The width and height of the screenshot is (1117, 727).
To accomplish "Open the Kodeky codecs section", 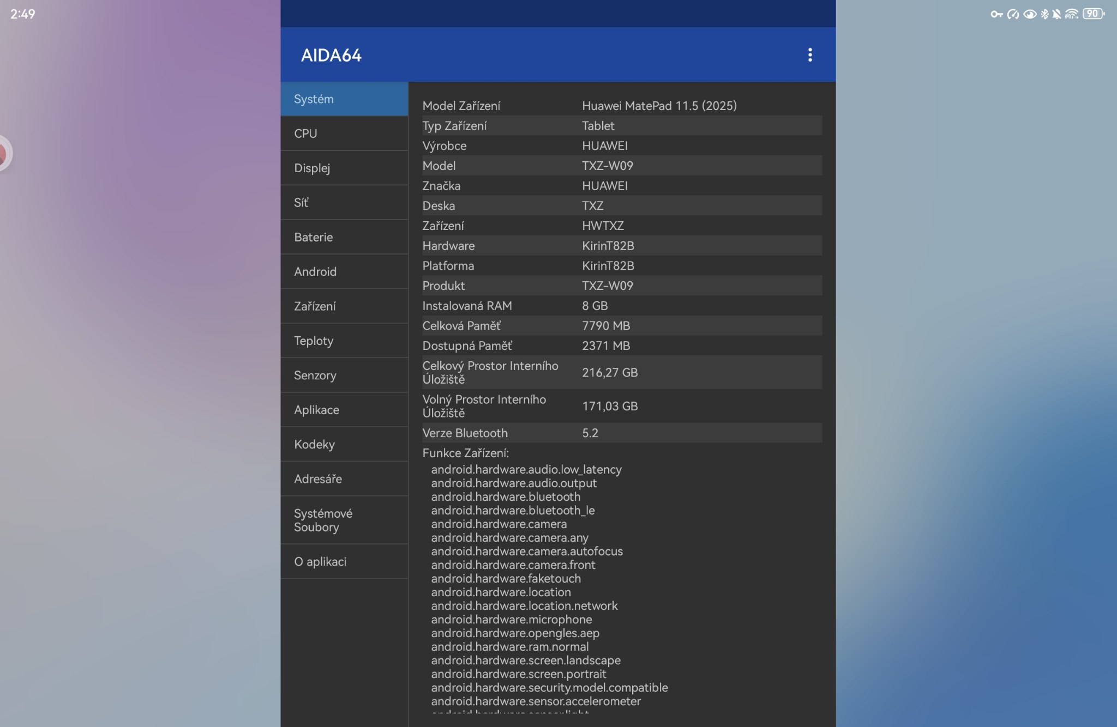I will [x=344, y=444].
